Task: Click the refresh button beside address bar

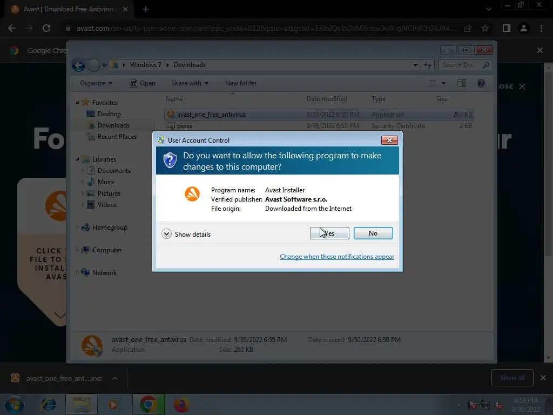Action: click(x=428, y=65)
